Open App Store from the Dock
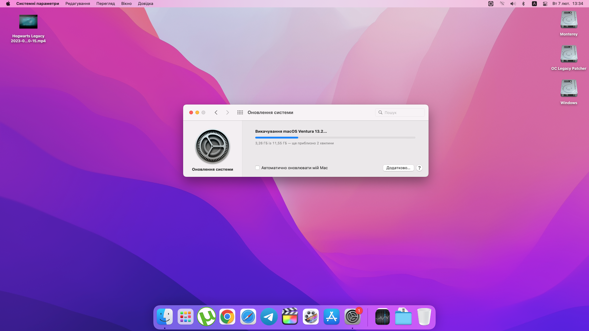Viewport: 589px width, 331px height. click(332, 317)
